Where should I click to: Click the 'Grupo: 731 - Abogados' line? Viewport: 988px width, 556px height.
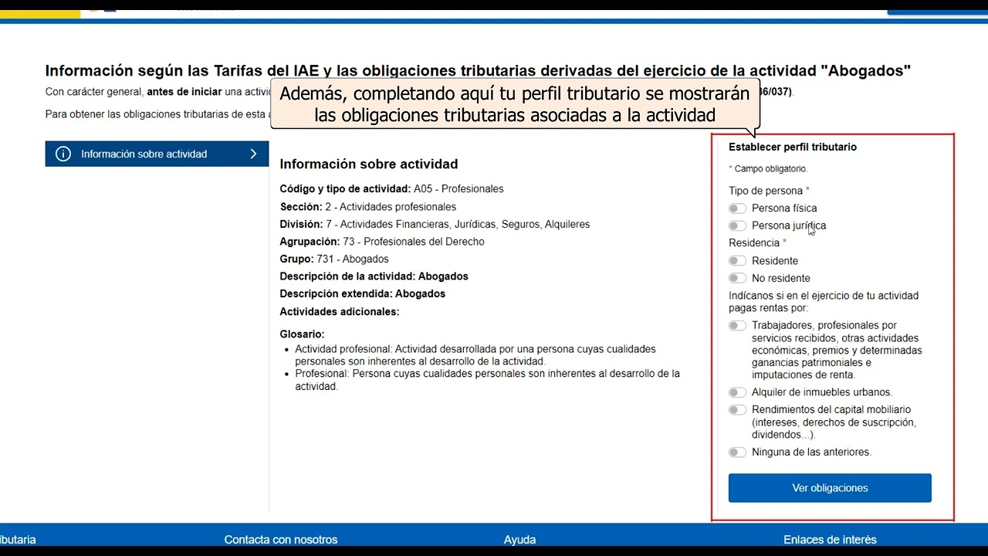tap(334, 259)
